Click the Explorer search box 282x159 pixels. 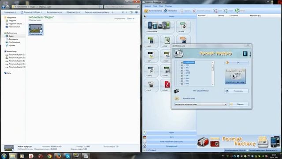click(x=122, y=7)
